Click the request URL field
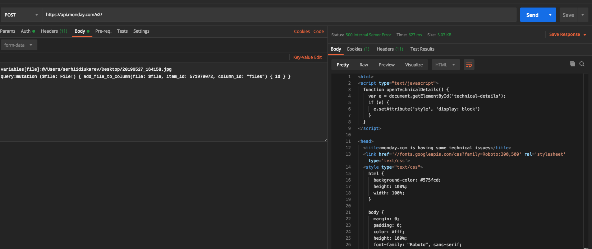Image resolution: width=592 pixels, height=249 pixels. click(x=279, y=15)
